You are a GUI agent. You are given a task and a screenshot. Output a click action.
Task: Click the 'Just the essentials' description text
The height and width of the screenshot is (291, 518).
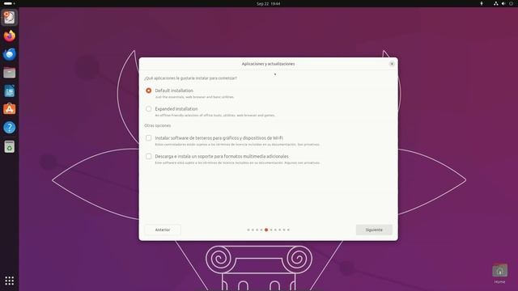coord(194,97)
